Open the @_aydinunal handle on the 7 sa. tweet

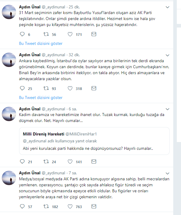[x=53, y=173]
